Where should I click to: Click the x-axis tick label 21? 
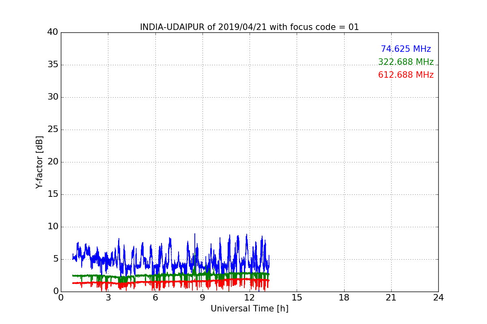click(391, 298)
